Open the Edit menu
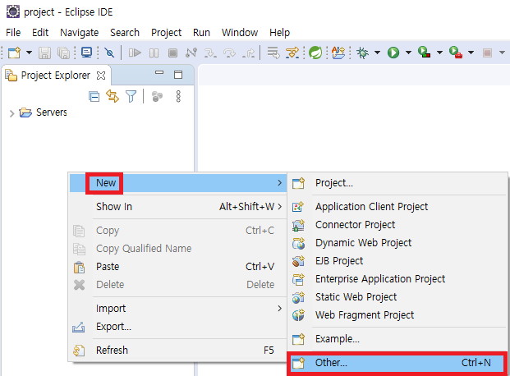 40,33
